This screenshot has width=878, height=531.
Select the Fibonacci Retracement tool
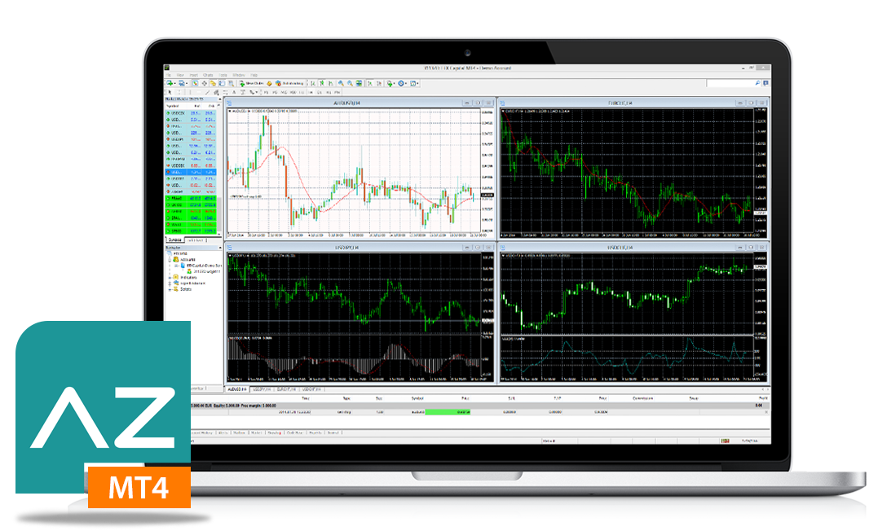(225, 92)
